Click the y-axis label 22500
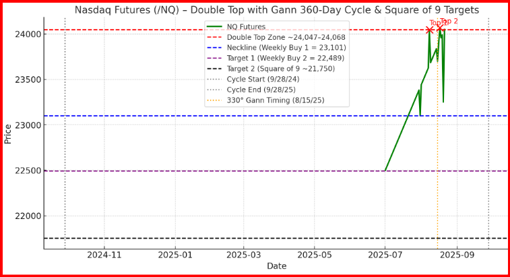This screenshot has width=510, height=277. 28,171
